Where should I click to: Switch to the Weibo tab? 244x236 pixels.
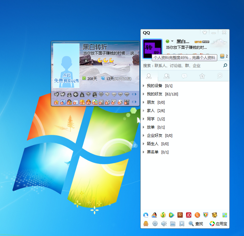(x=220, y=76)
